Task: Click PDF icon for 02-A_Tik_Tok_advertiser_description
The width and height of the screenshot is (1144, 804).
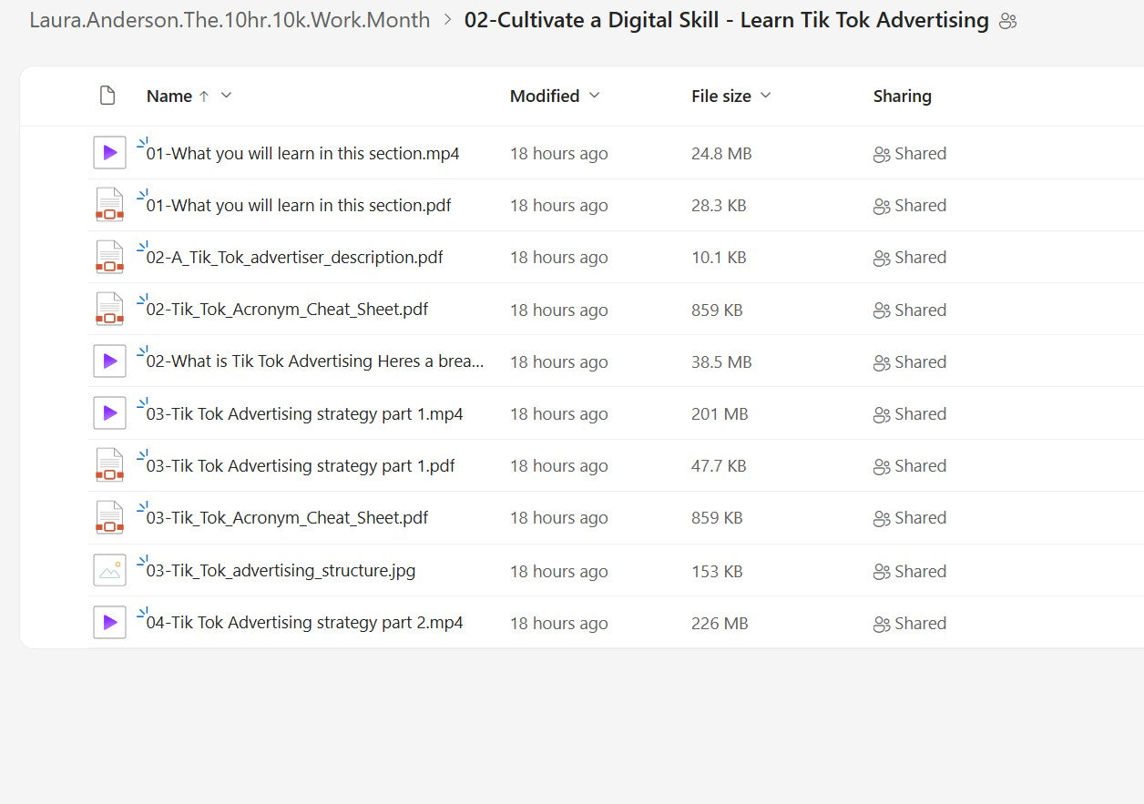Action: (109, 258)
